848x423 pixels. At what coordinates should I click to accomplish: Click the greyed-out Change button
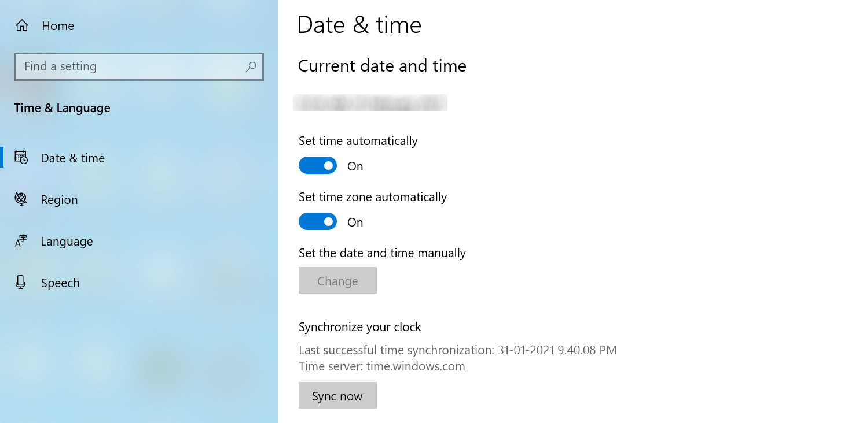(337, 281)
